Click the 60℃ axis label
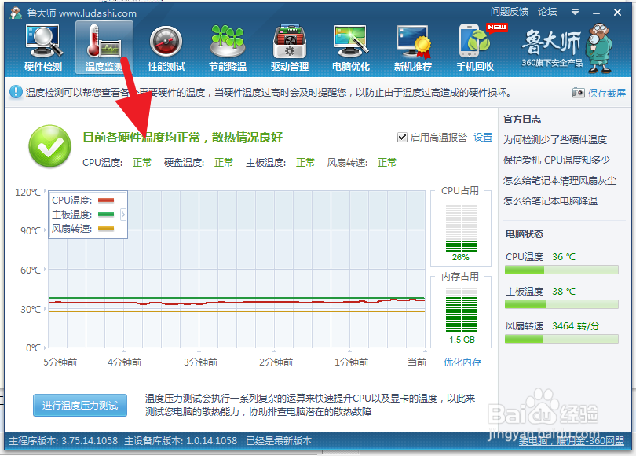Image resolution: width=636 pixels, height=456 pixels. click(31, 270)
